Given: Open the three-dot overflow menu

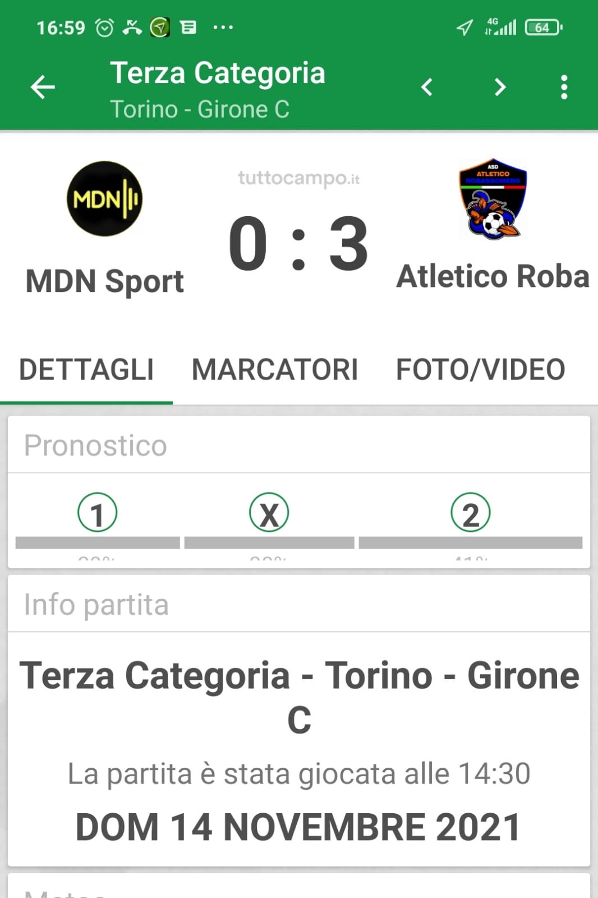Looking at the screenshot, I should (564, 88).
